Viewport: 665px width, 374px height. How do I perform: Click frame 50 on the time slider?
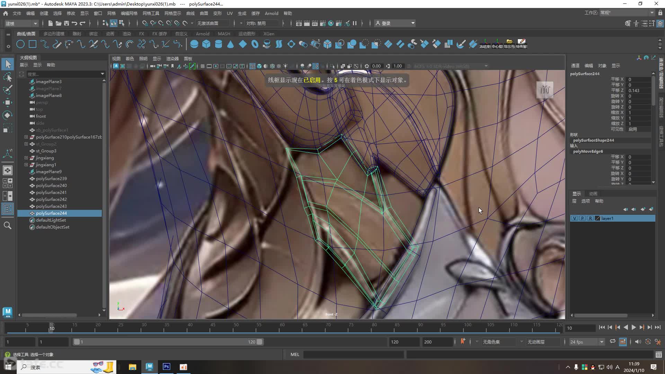[x=236, y=327]
